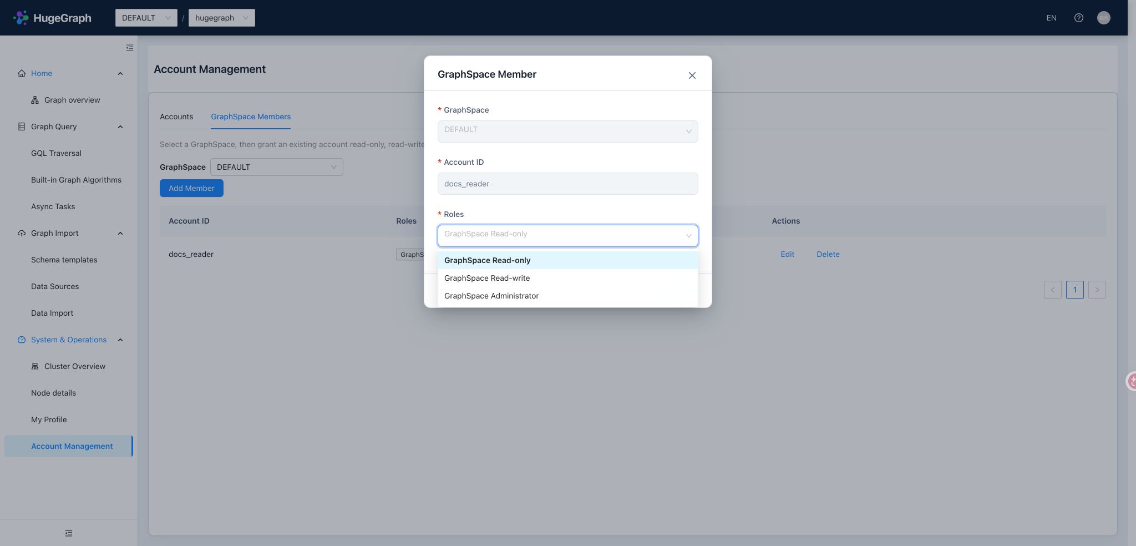The height and width of the screenshot is (546, 1136).
Task: Select GraphSpace Read-only role option
Action: [x=568, y=260]
